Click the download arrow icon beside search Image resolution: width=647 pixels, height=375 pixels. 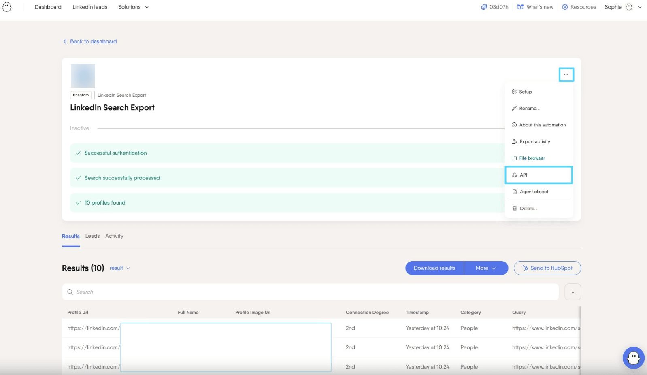[573, 292]
